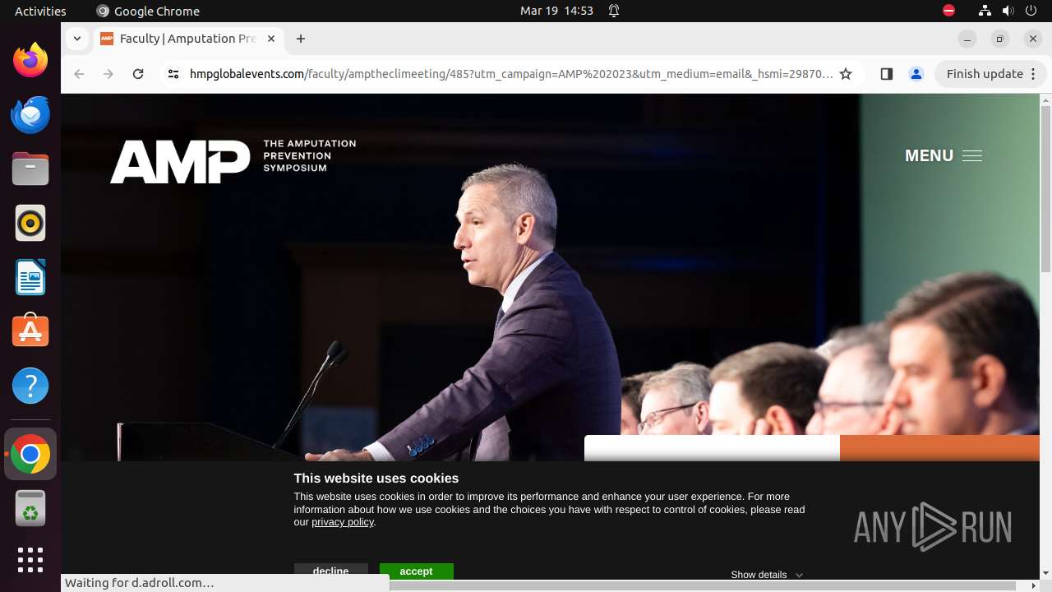Image resolution: width=1052 pixels, height=592 pixels.
Task: Launch LibreOffice Writer from the dock
Action: tap(30, 277)
